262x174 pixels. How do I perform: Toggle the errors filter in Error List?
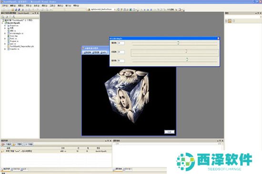[x=6, y=144]
